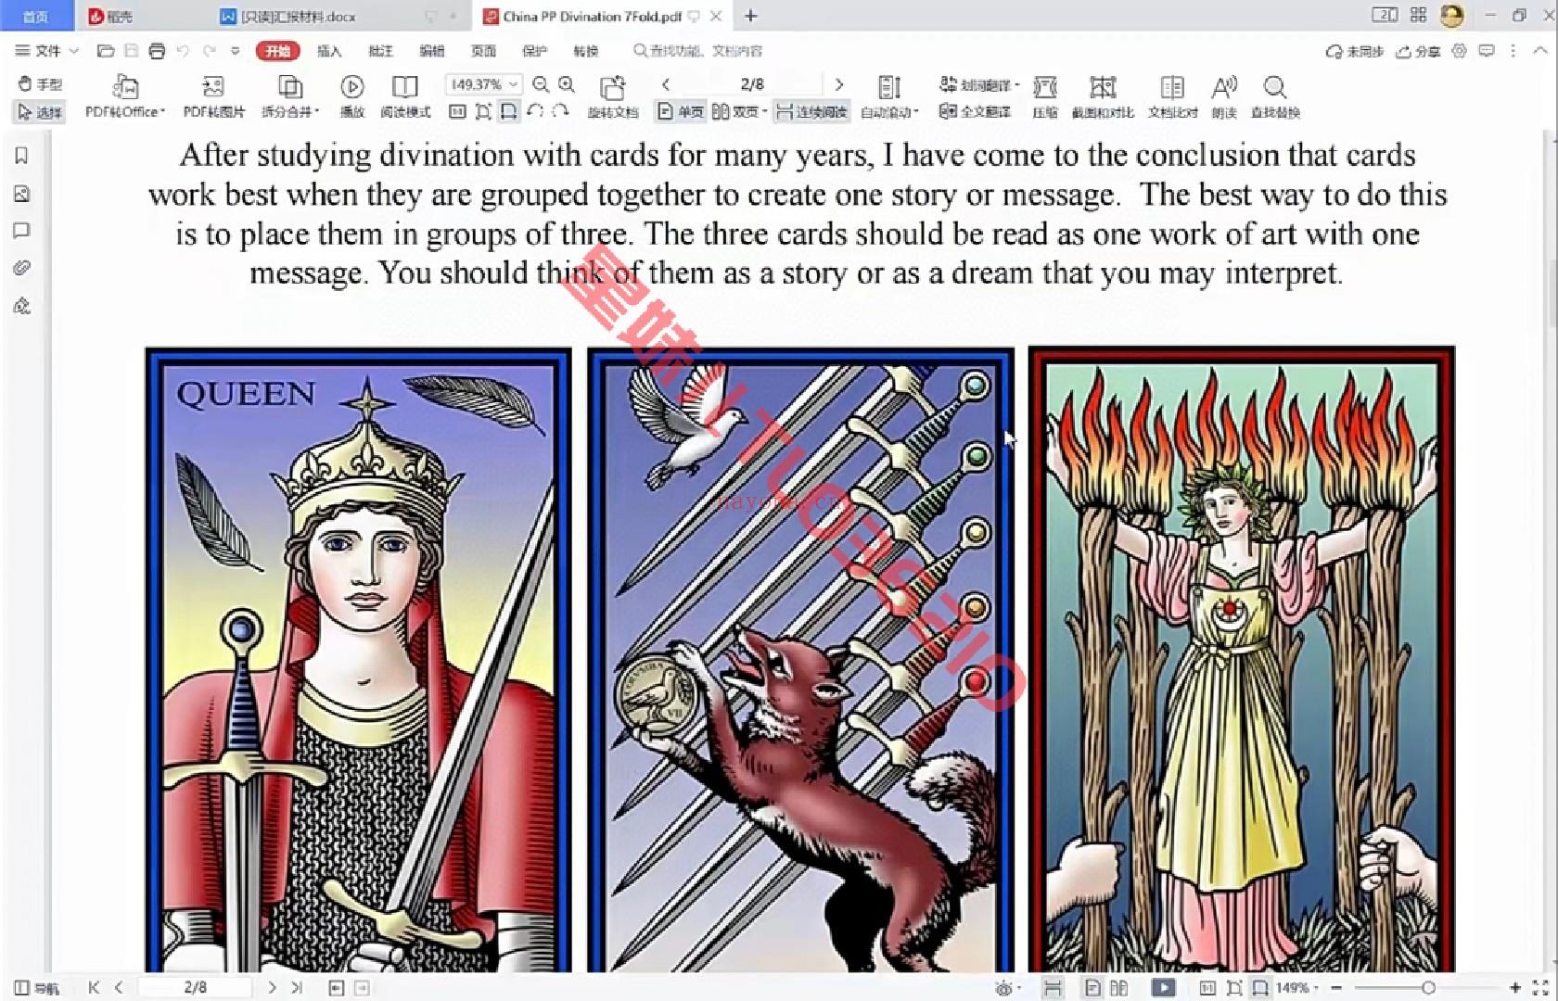The height and width of the screenshot is (1001, 1558).
Task: Switch to 单页 single page view
Action: 681,112
